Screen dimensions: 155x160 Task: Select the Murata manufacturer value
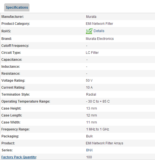[x=91, y=17]
